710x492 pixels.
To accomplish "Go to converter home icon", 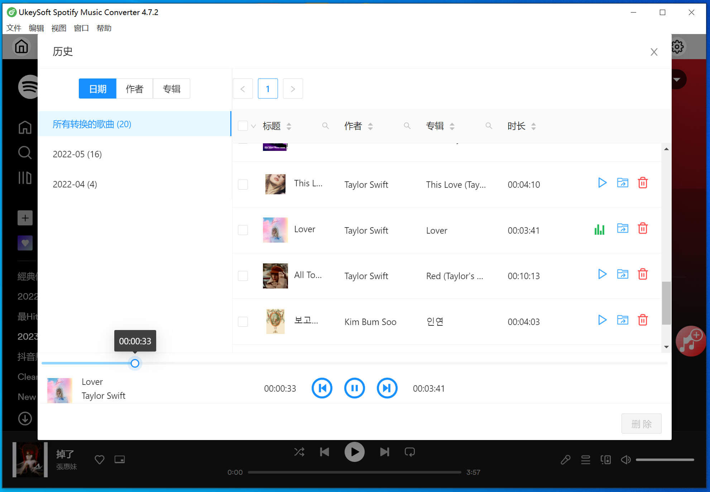I will coord(21,47).
